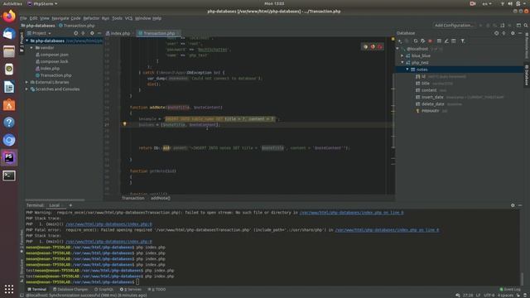530x298 pixels.
Task: Open Firefox from the Ubuntu dock
Action: [9, 17]
